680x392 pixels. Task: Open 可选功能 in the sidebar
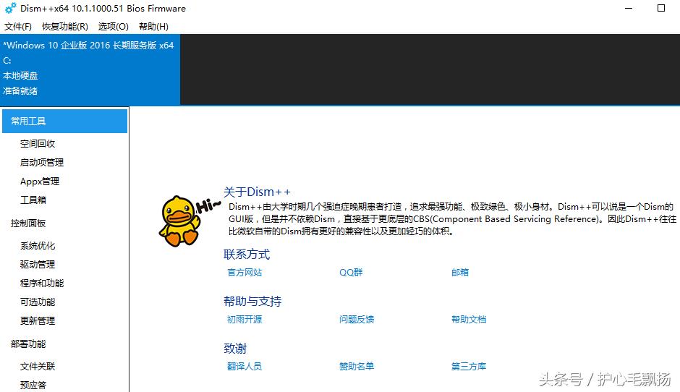tap(38, 302)
